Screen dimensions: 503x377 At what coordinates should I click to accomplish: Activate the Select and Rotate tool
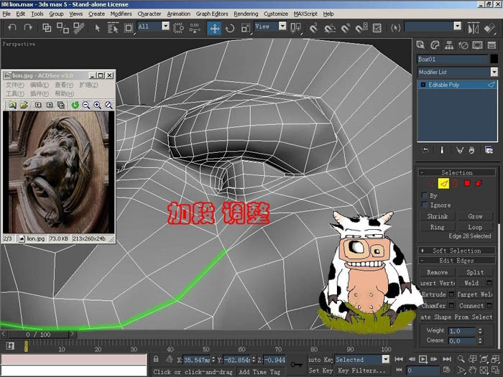coord(230,28)
